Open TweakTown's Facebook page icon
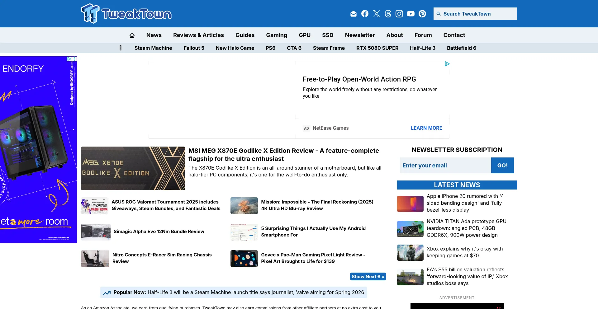Screen dimensions: 598x309 (365, 14)
